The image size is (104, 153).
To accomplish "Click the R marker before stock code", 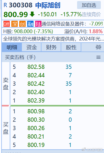I will tap(5, 5).
